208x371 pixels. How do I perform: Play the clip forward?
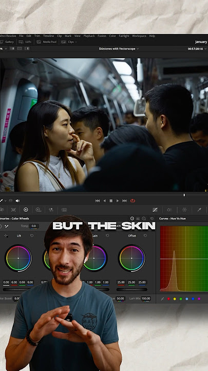[x=118, y=200]
